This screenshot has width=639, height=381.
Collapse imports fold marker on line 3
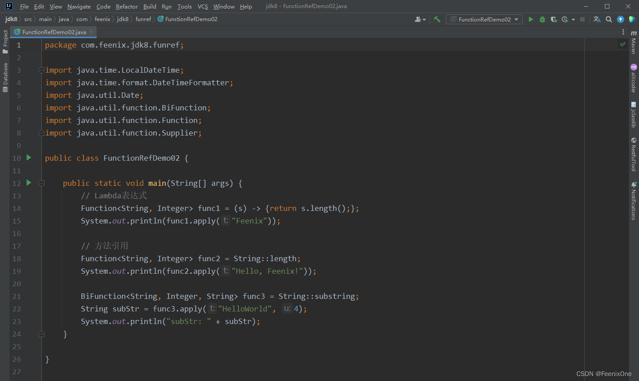41,70
